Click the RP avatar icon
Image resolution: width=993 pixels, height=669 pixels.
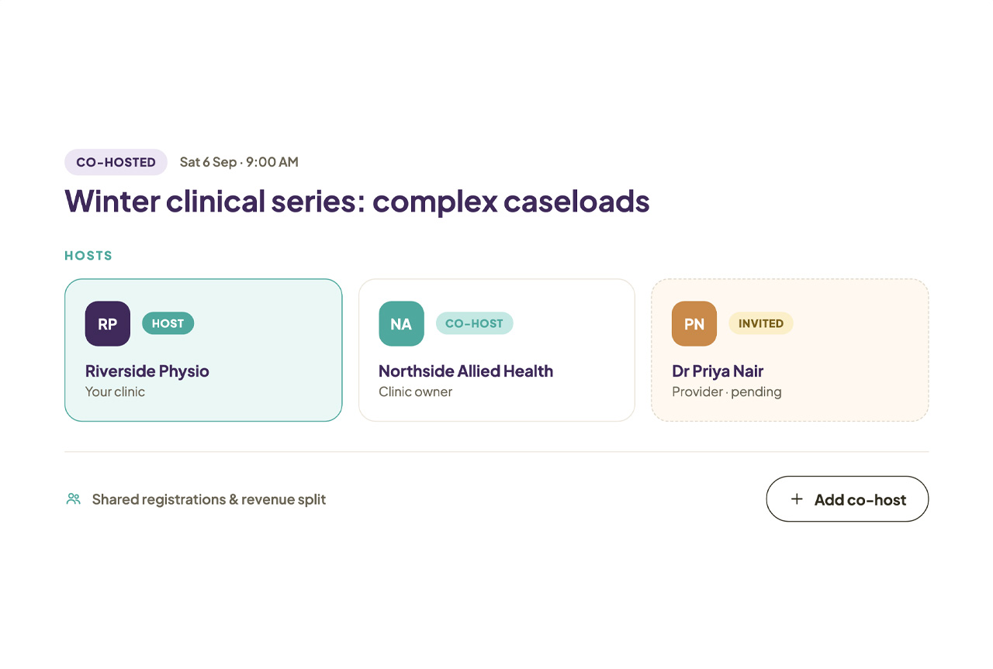click(108, 323)
